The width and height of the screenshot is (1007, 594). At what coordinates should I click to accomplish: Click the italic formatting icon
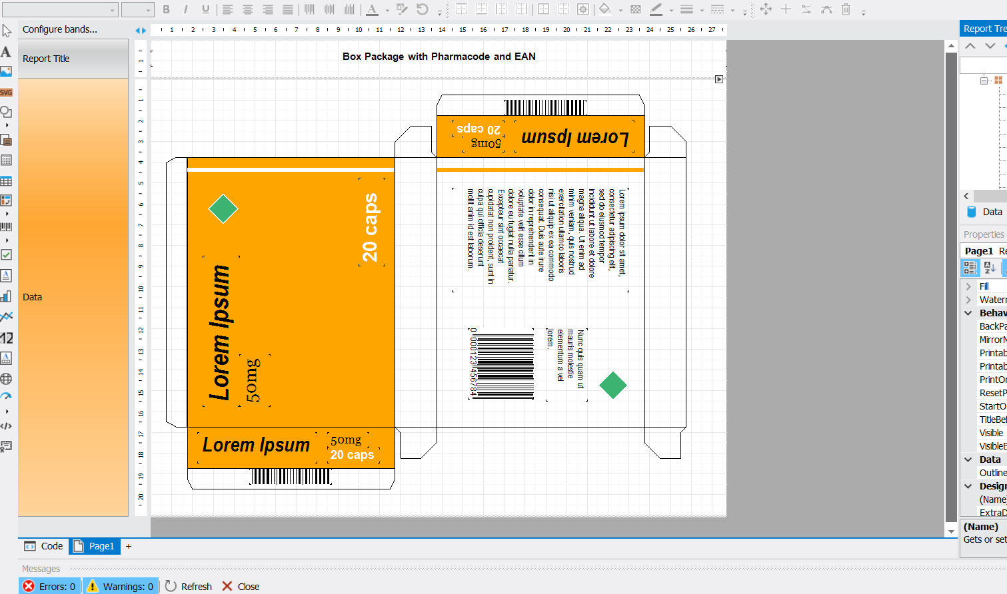185,9
